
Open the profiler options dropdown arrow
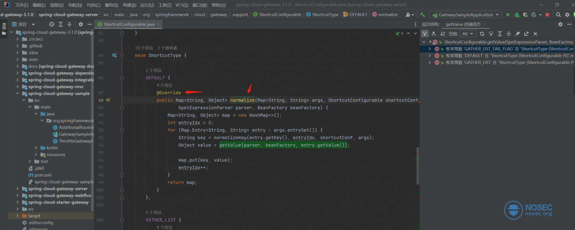click(540, 15)
